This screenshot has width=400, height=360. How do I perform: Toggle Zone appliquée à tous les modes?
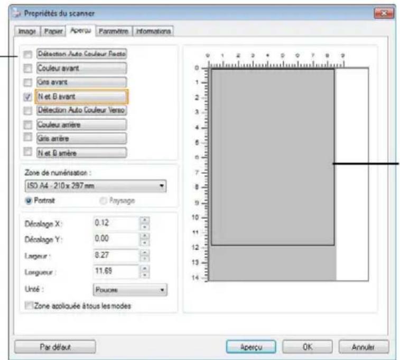coord(29,305)
